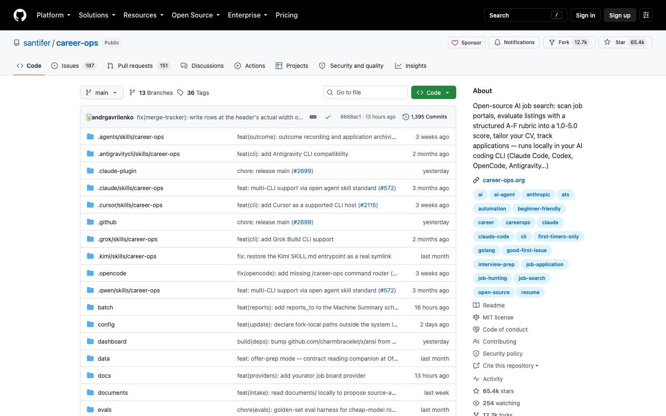
Task: Fork the repository with Fork button
Action: [569, 42]
